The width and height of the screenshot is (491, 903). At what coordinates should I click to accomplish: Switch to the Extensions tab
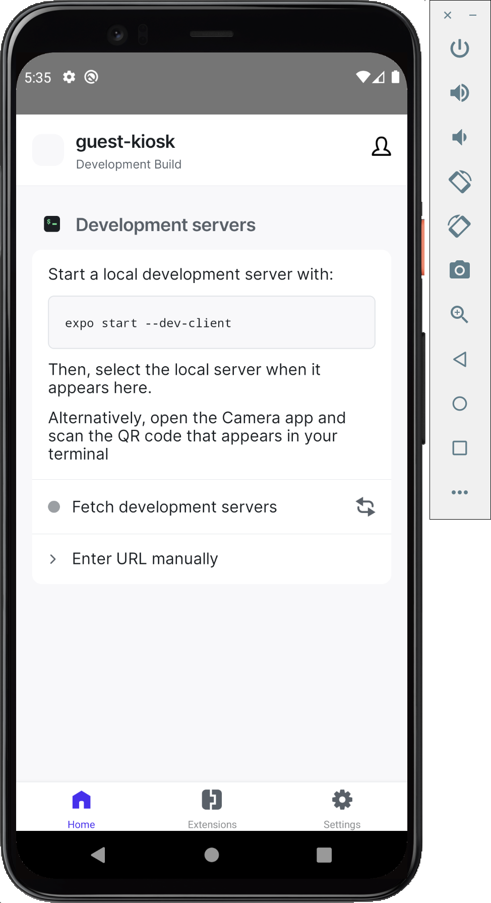click(212, 809)
